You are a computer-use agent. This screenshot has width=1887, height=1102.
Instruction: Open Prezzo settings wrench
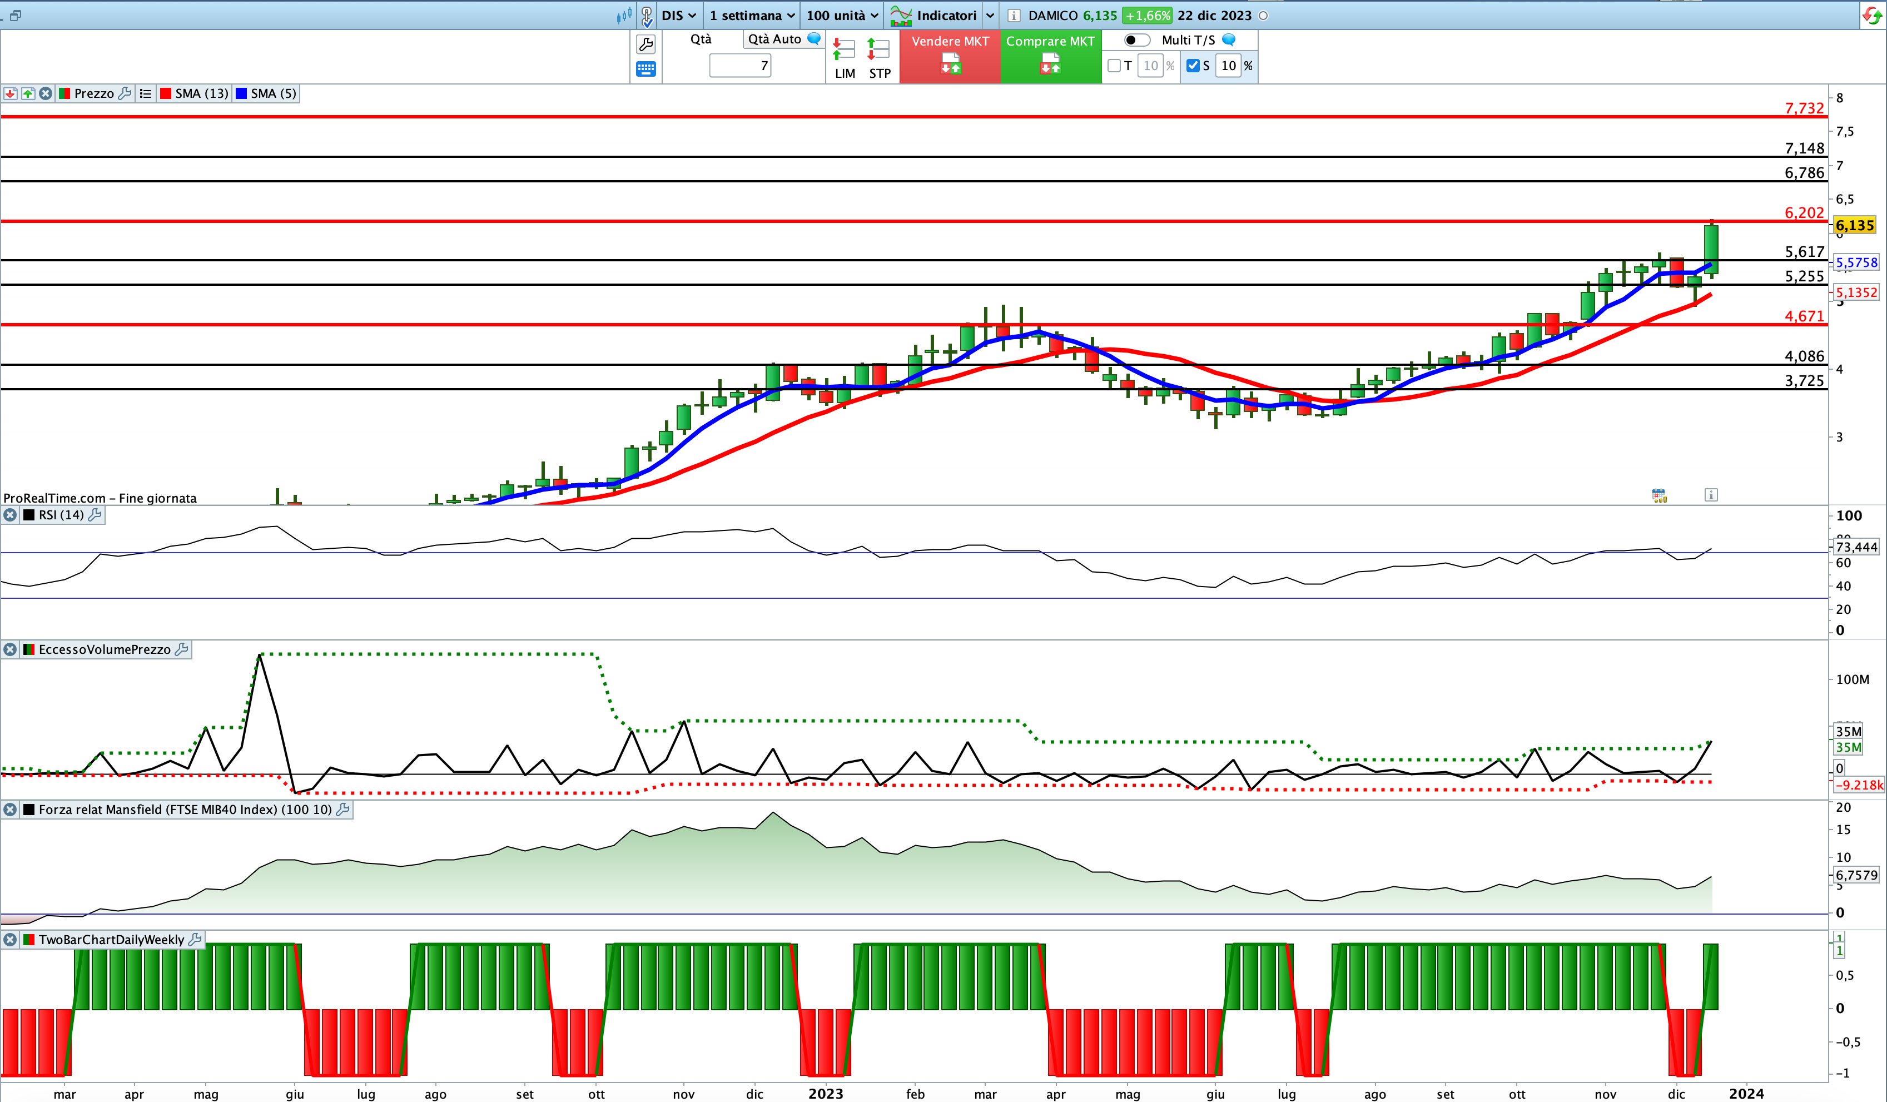(x=125, y=93)
